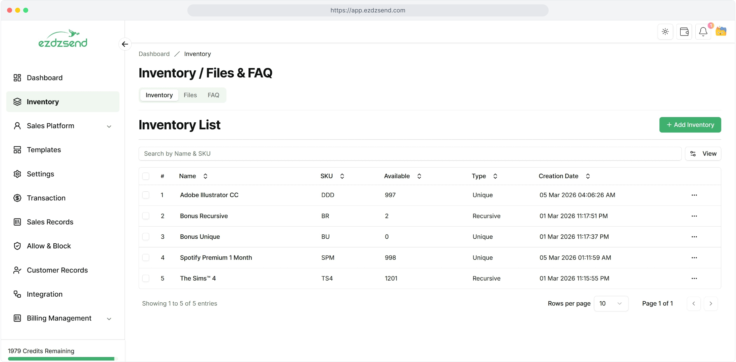
Task: Open the wallet icon in header
Action: tap(684, 32)
